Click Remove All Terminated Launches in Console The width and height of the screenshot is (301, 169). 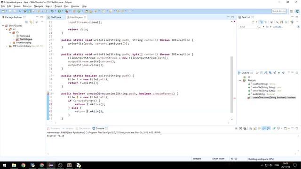point(245,128)
